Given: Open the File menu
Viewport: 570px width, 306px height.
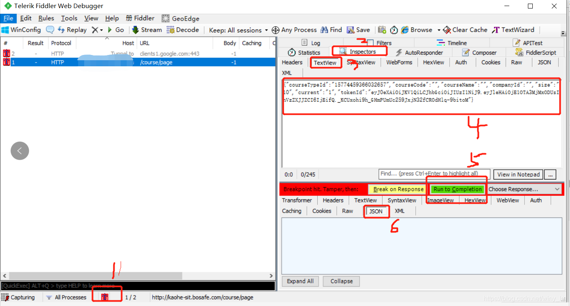Looking at the screenshot, I should 8,18.
